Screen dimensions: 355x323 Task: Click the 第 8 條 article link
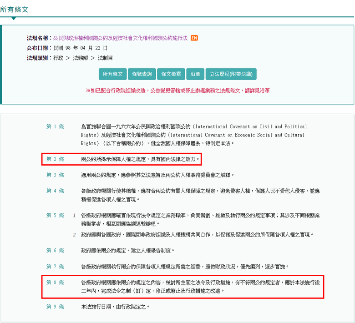[x=55, y=283]
